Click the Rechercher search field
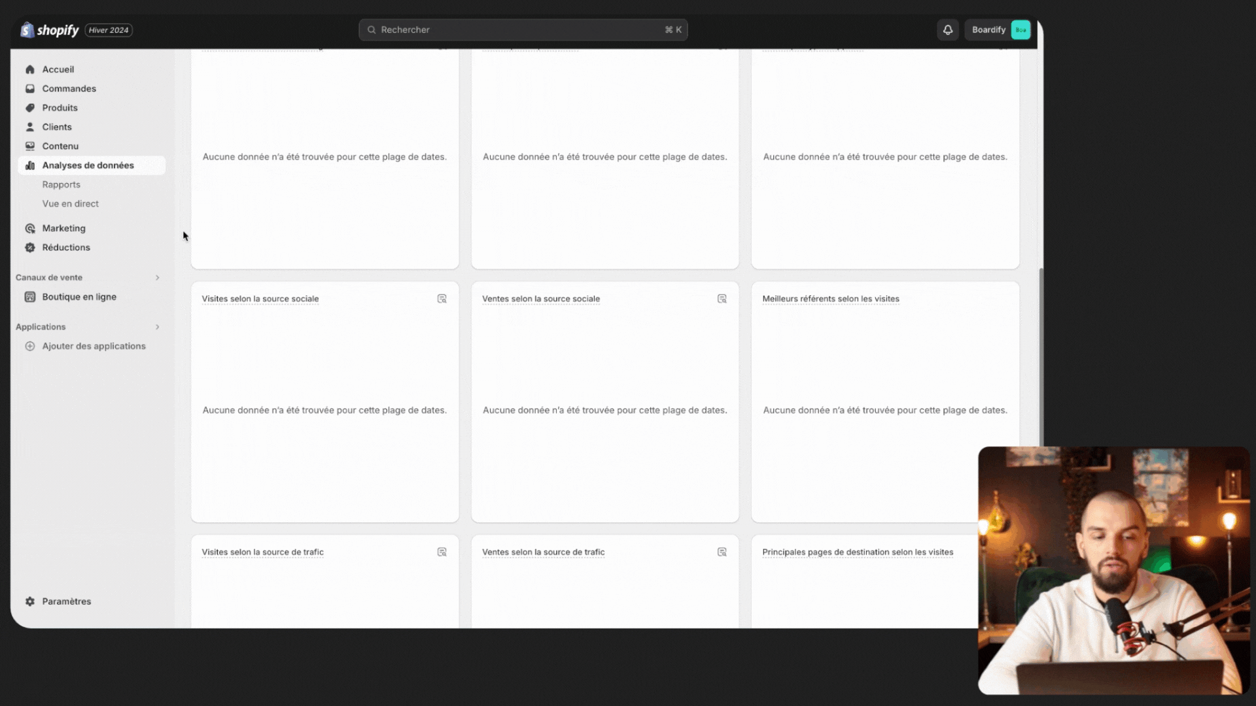 pos(522,30)
